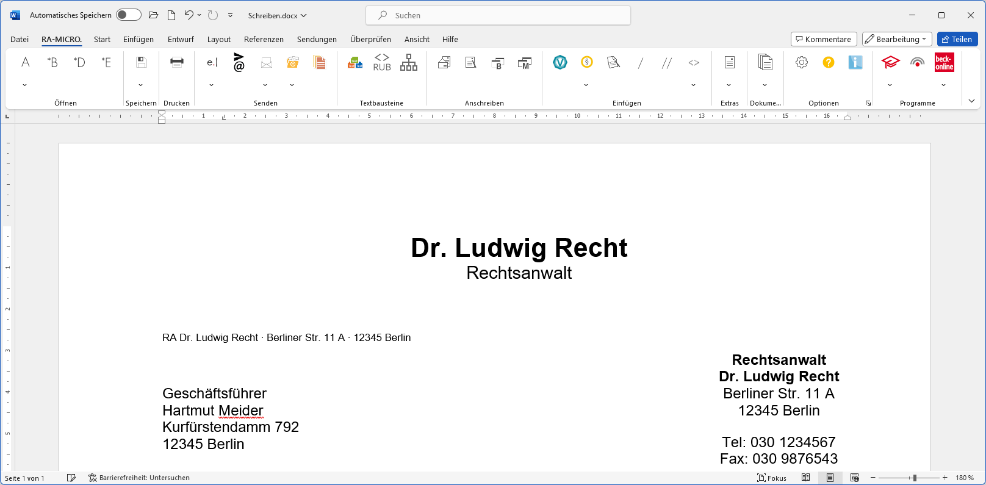
Task: Click Seite 1 von 1 status
Action: pos(24,478)
